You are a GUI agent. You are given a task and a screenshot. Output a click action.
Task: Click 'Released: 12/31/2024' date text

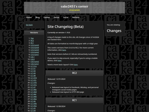point(57,79)
